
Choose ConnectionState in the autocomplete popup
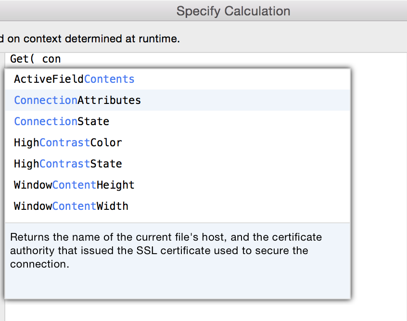[x=61, y=121]
